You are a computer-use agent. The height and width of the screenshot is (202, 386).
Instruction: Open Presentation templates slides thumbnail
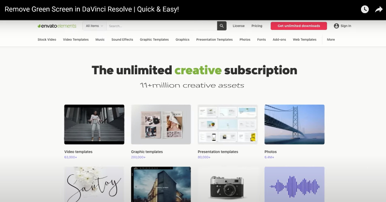228,125
